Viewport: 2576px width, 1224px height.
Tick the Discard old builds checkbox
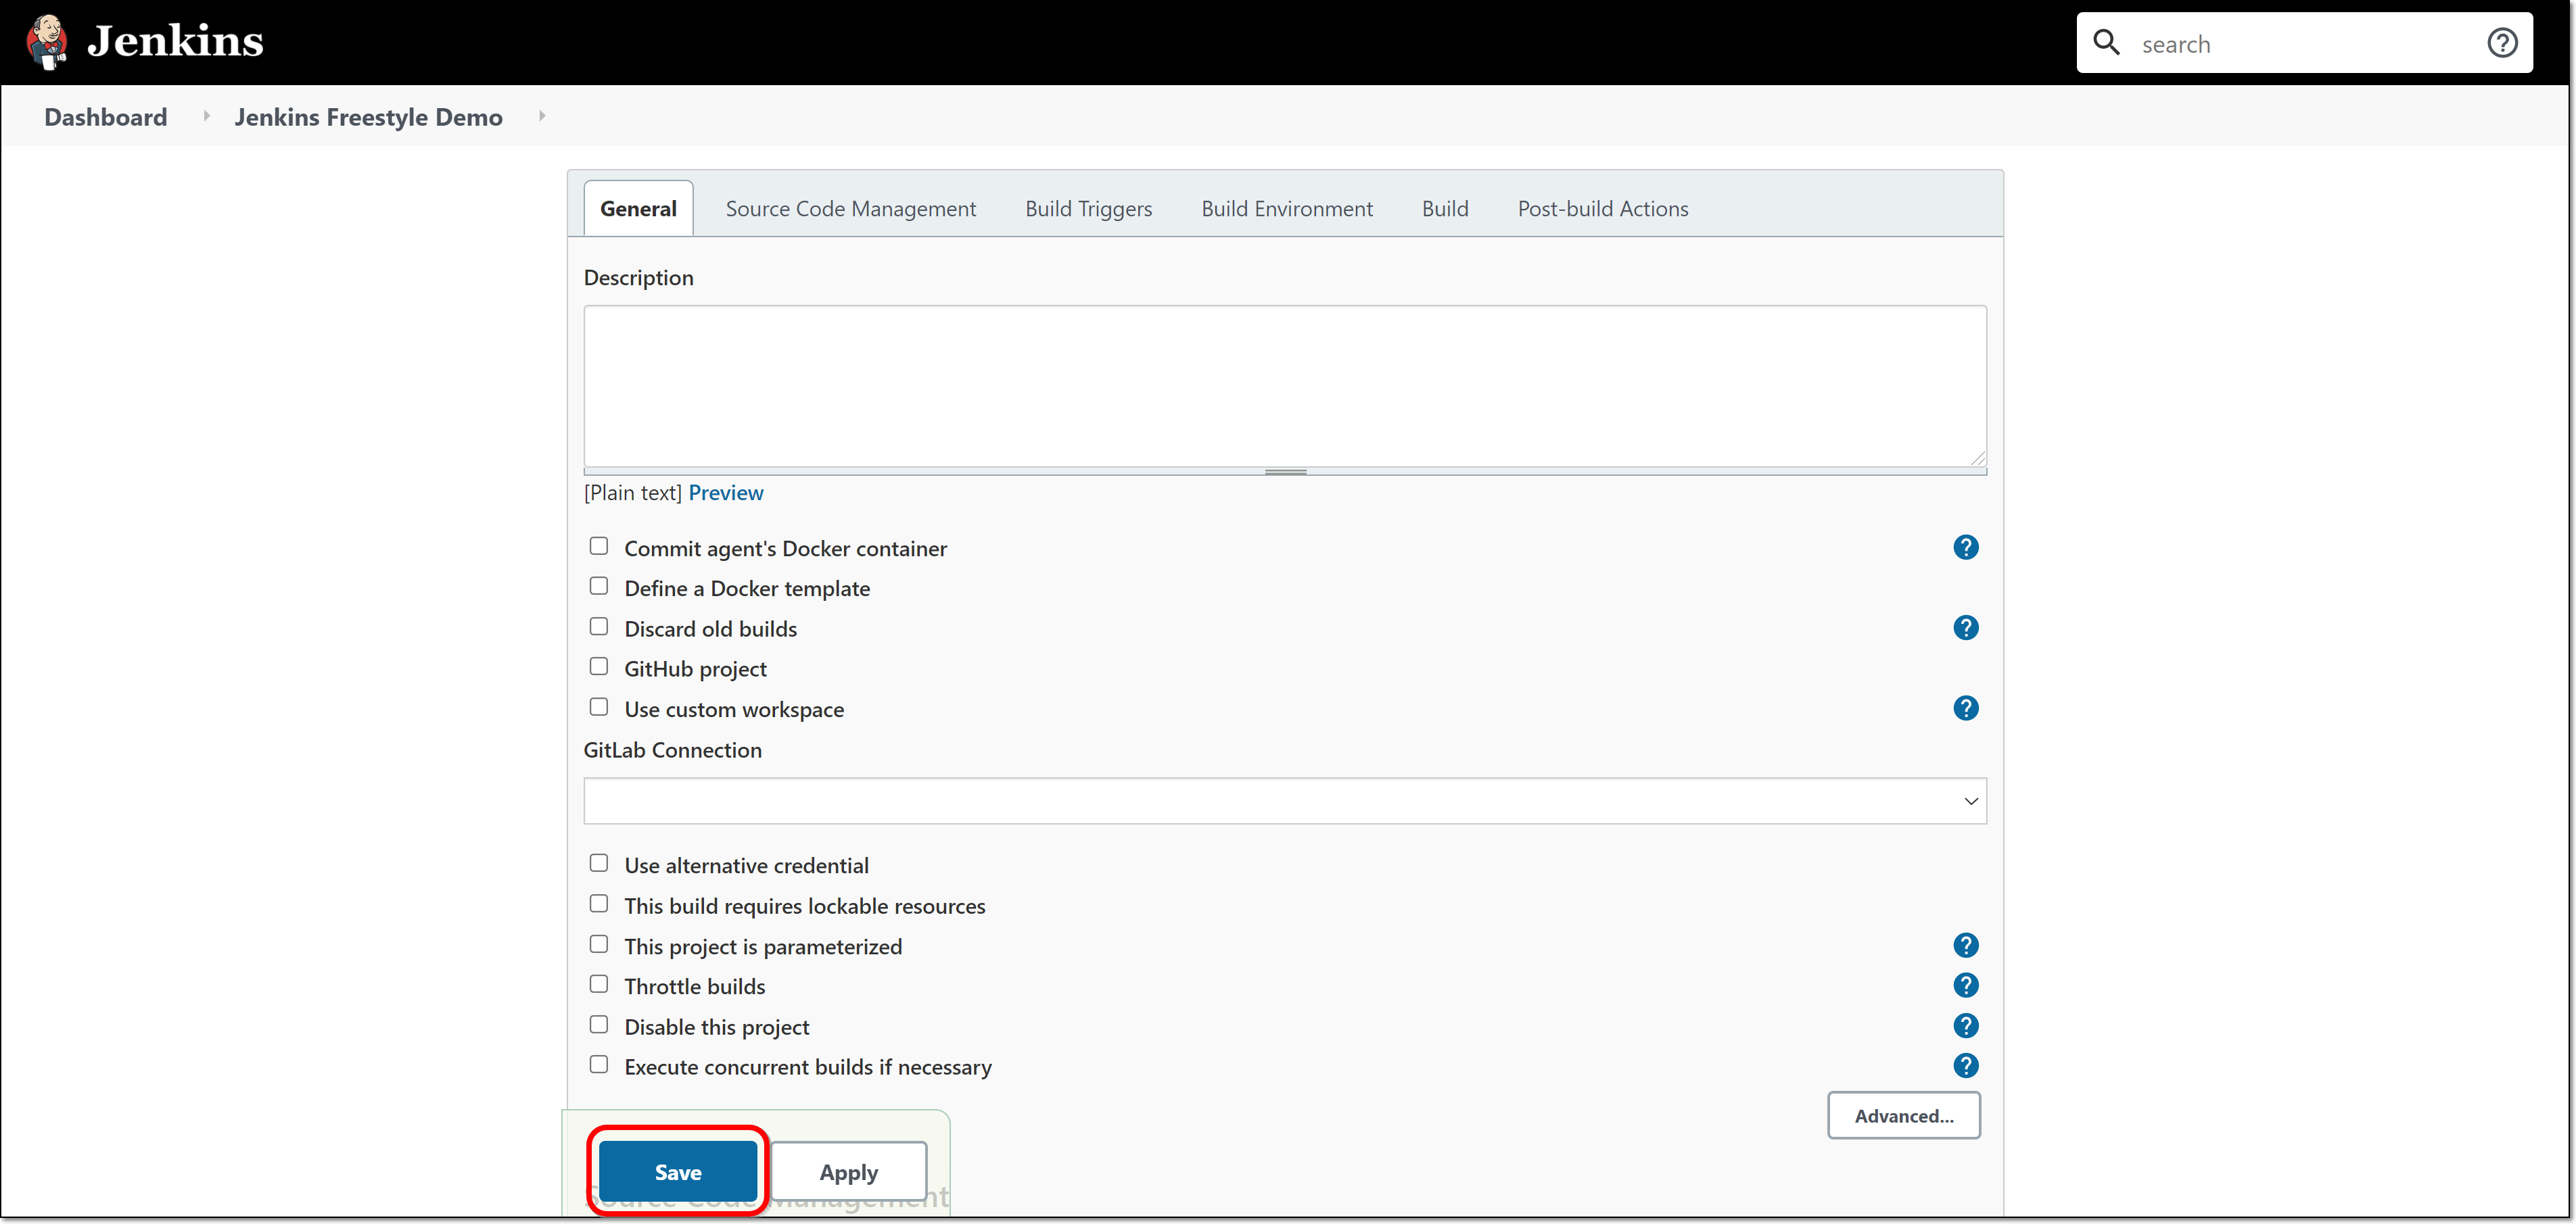pos(598,627)
